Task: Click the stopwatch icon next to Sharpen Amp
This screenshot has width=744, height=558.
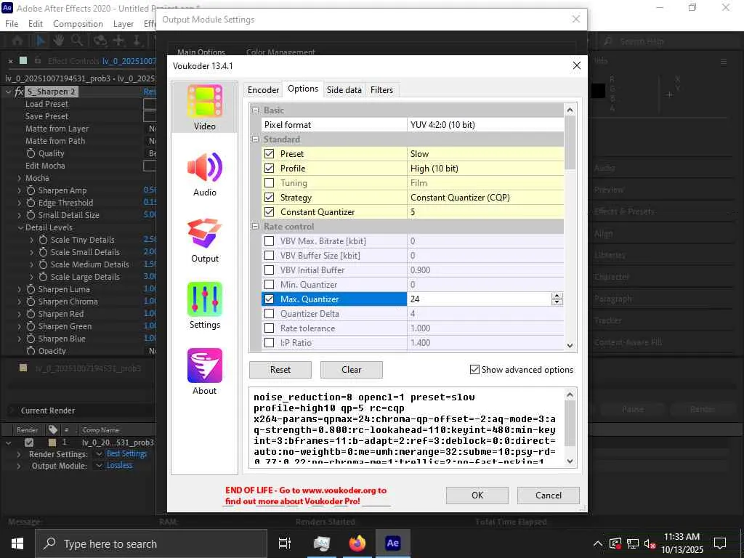Action: coord(31,190)
